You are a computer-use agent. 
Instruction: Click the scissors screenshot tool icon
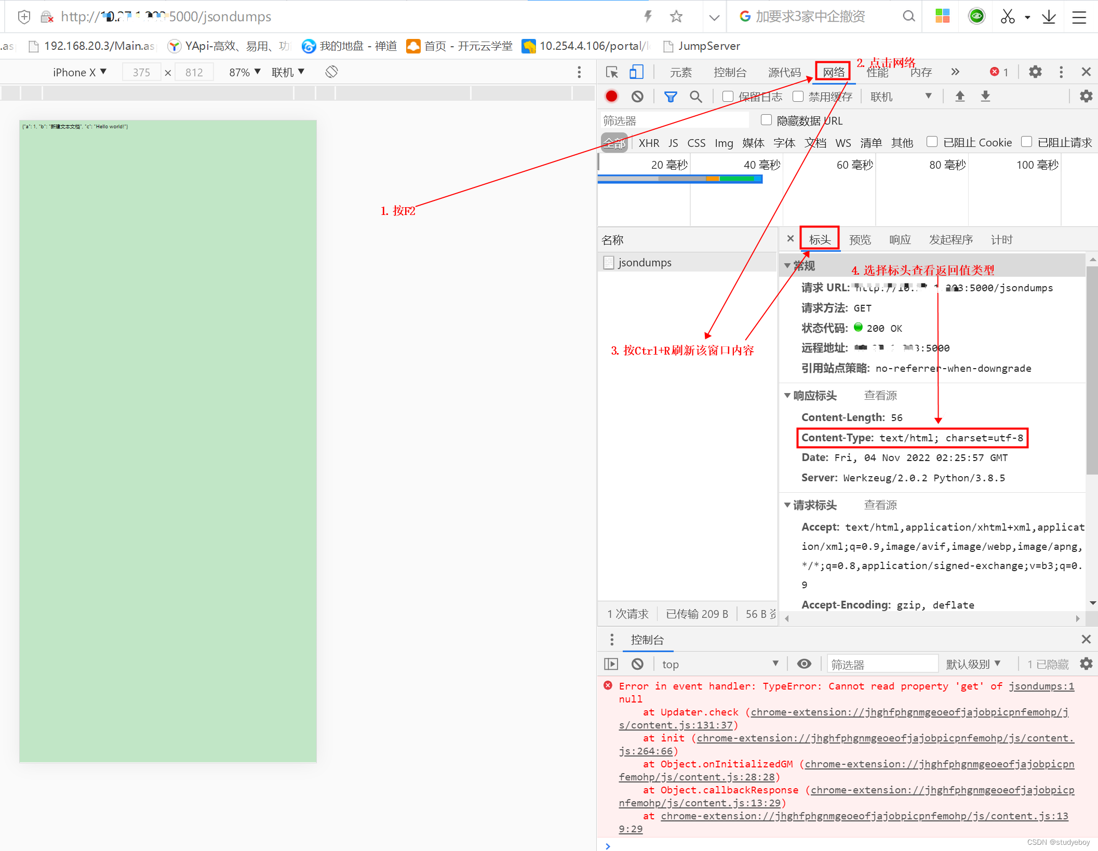tap(1008, 17)
